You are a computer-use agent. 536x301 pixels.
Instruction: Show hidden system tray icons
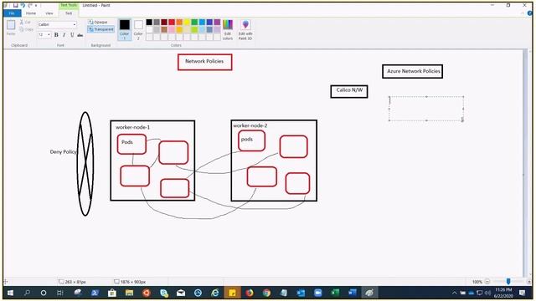coord(455,293)
